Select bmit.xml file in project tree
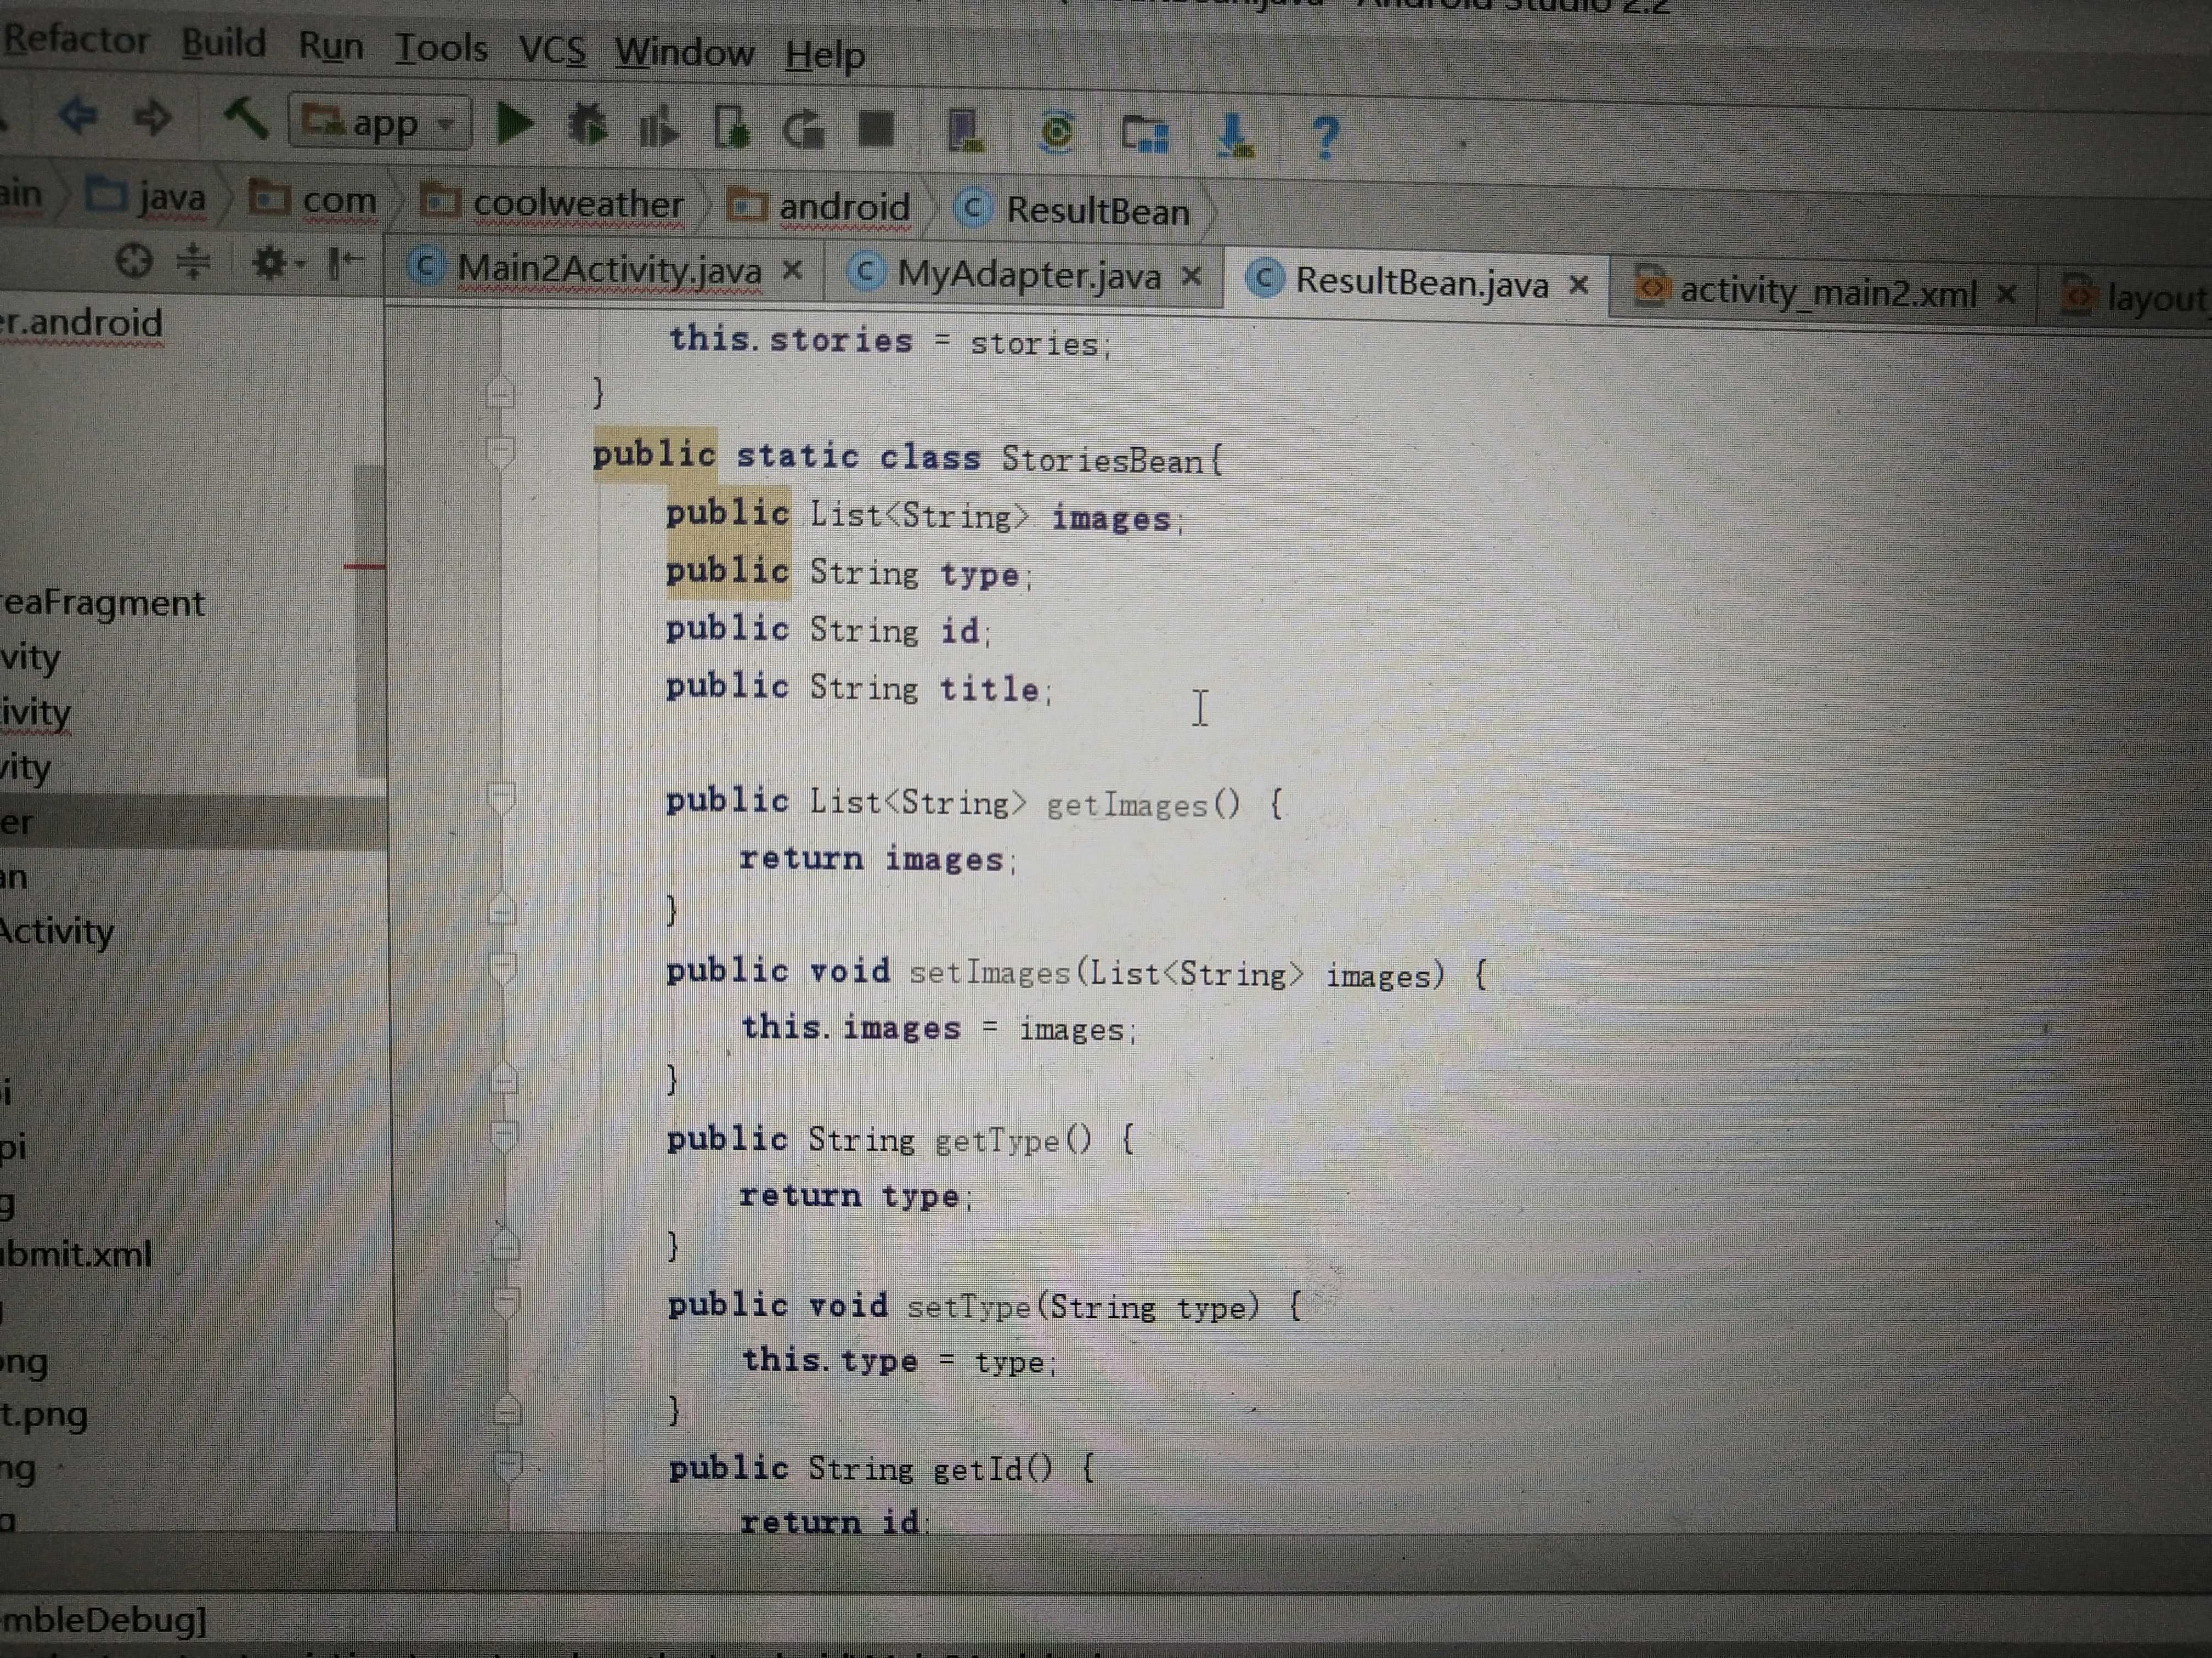Viewport: 2212px width, 1658px height. (x=76, y=1253)
